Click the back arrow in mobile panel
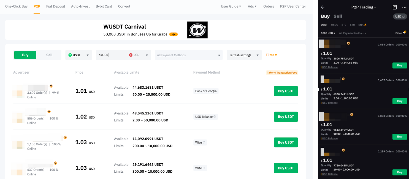Viewport: 409px width, 179px height. pos(323,7)
